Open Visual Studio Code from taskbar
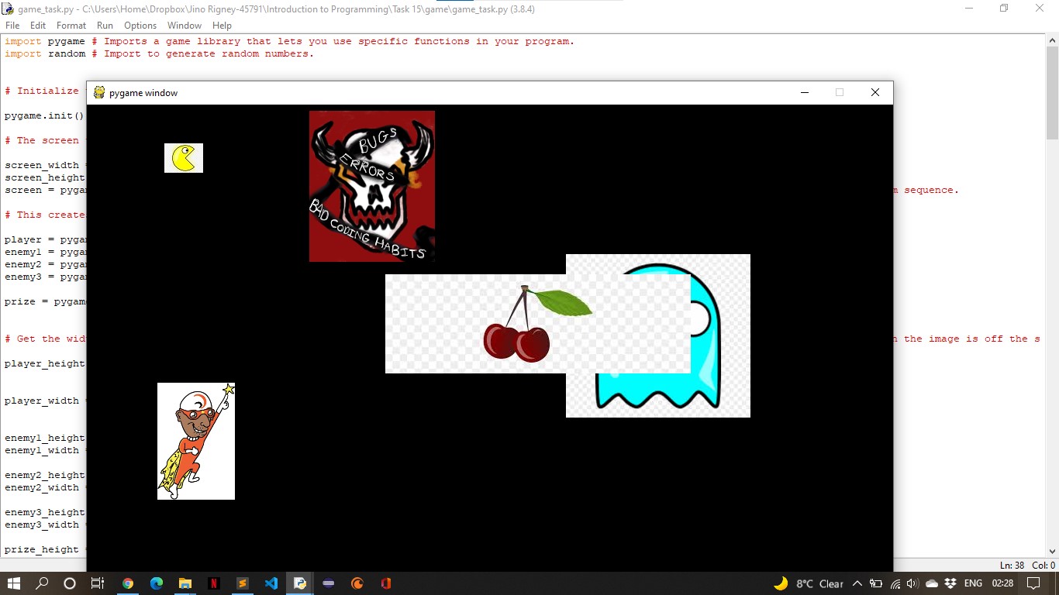Viewport: 1059px width, 595px height. (x=271, y=583)
